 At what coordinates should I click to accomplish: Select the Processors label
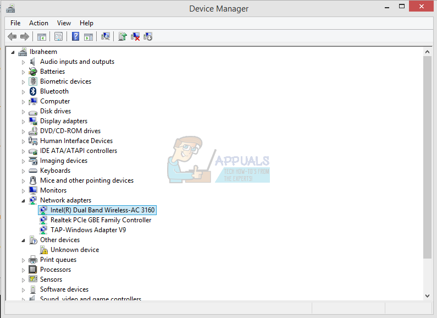click(x=56, y=270)
